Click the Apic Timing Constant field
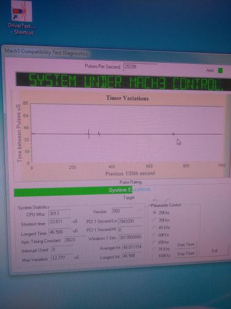The height and width of the screenshot is (309, 231). (75, 240)
